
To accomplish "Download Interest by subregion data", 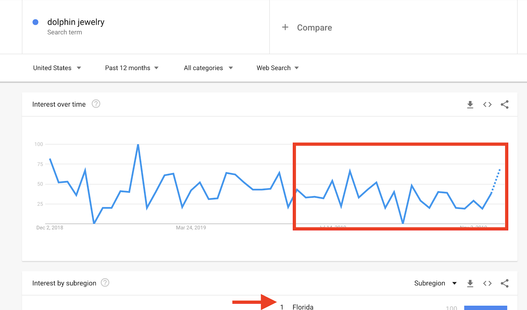I will tap(470, 283).
